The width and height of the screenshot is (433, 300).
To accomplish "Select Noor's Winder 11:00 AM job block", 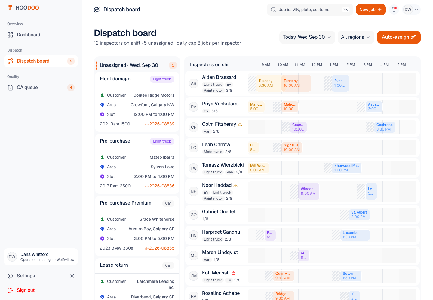I will (x=309, y=191).
